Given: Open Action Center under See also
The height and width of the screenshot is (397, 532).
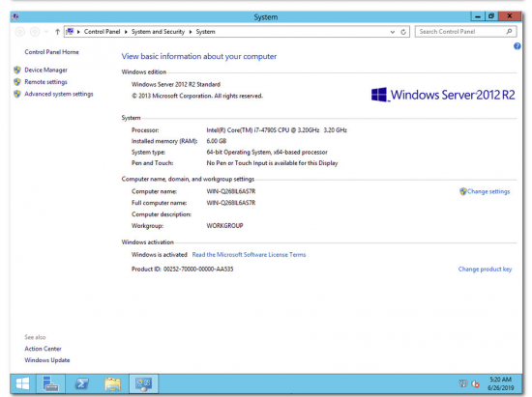Looking at the screenshot, I should (43, 349).
